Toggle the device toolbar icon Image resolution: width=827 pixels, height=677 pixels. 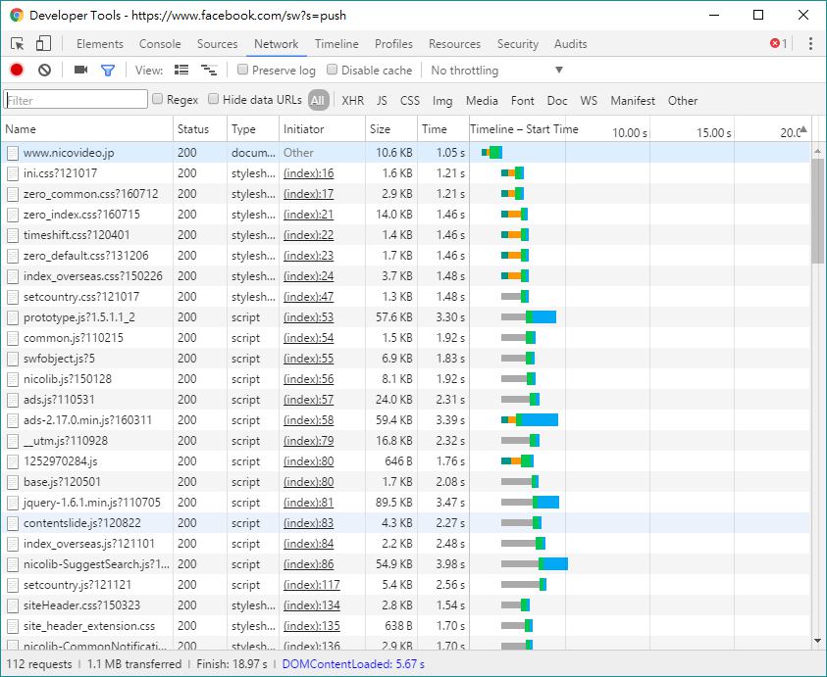point(43,44)
